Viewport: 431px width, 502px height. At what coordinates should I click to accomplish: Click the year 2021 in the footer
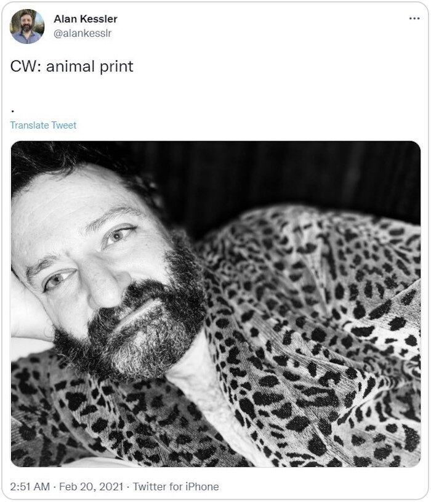[x=111, y=487]
